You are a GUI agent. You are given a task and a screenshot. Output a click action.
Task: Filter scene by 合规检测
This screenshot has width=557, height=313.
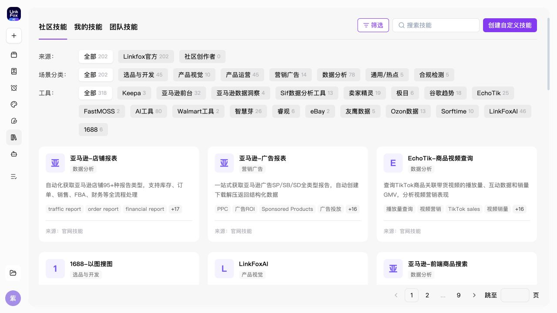(x=434, y=75)
